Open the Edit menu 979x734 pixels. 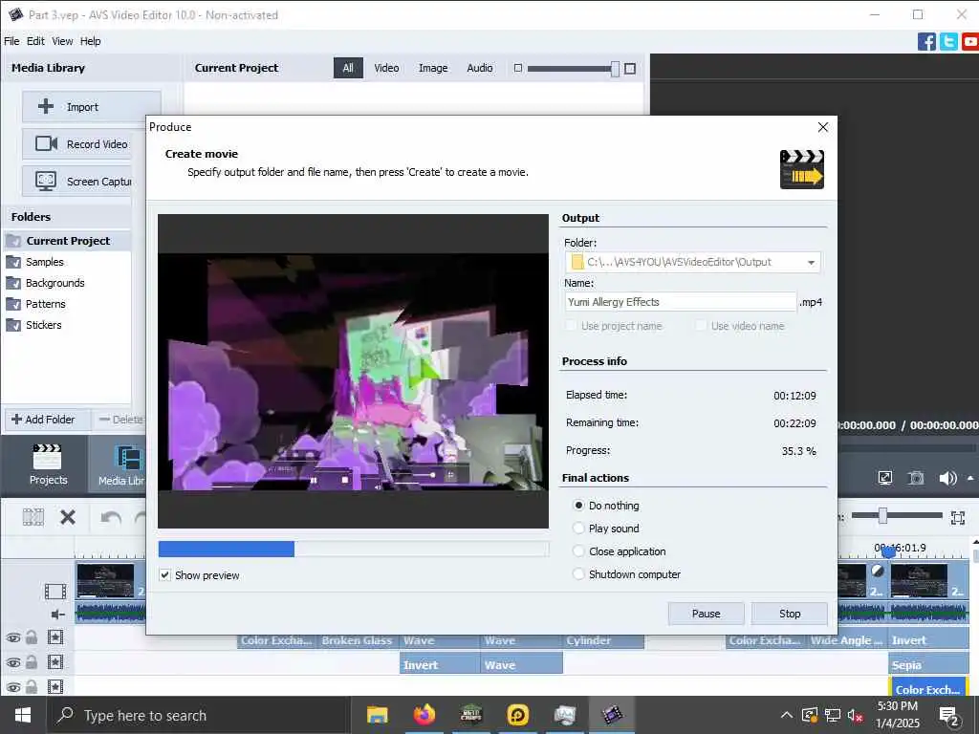35,41
